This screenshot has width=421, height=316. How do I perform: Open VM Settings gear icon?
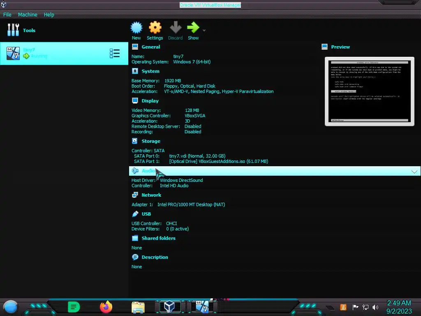[x=155, y=28]
